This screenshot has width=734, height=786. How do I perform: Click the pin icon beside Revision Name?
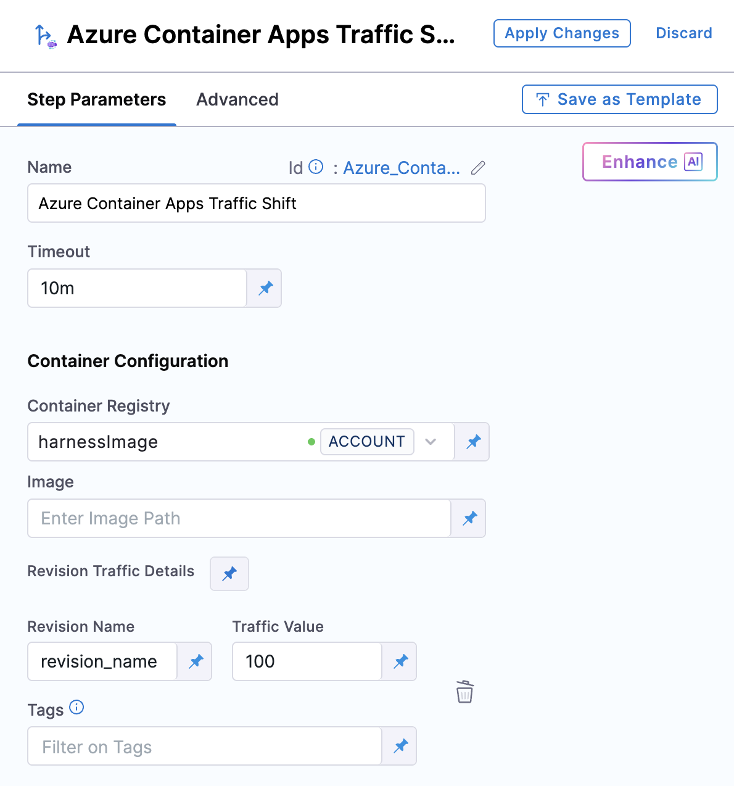[196, 661]
